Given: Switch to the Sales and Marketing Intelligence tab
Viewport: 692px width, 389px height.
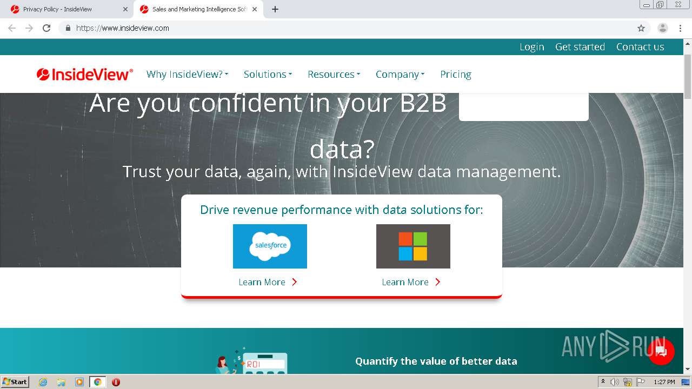Looking at the screenshot, I should pos(198,9).
